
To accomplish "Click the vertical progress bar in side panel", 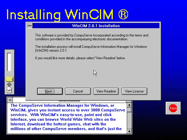I will [9, 62].
